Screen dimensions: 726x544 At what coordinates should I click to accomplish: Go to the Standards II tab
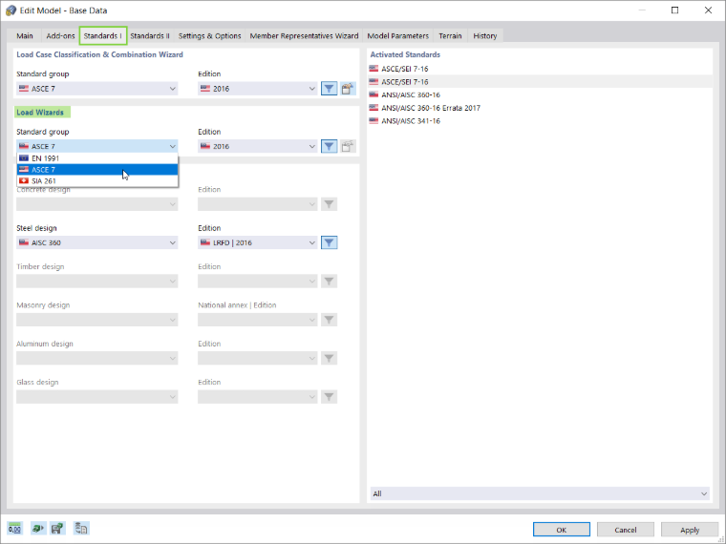point(150,35)
